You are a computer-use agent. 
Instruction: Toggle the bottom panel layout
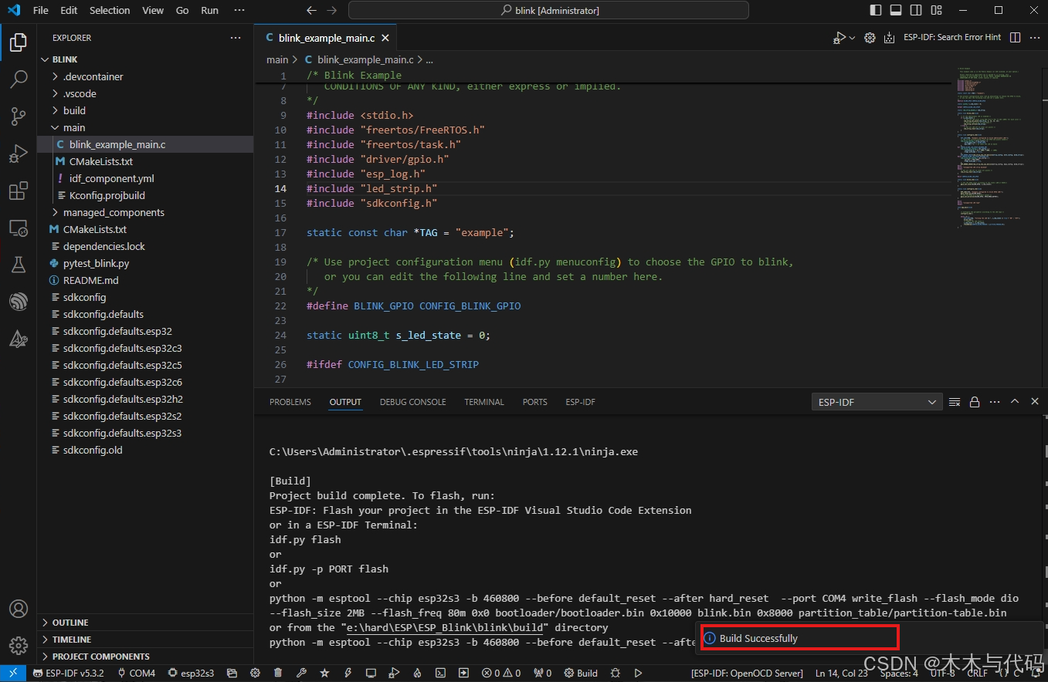(895, 11)
